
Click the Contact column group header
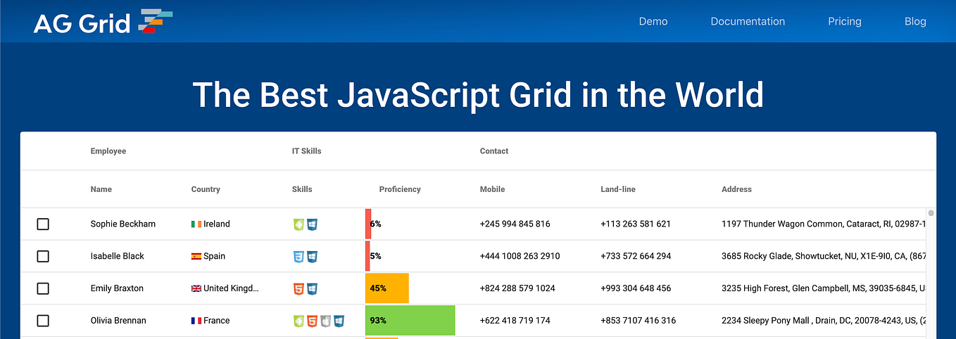(494, 151)
